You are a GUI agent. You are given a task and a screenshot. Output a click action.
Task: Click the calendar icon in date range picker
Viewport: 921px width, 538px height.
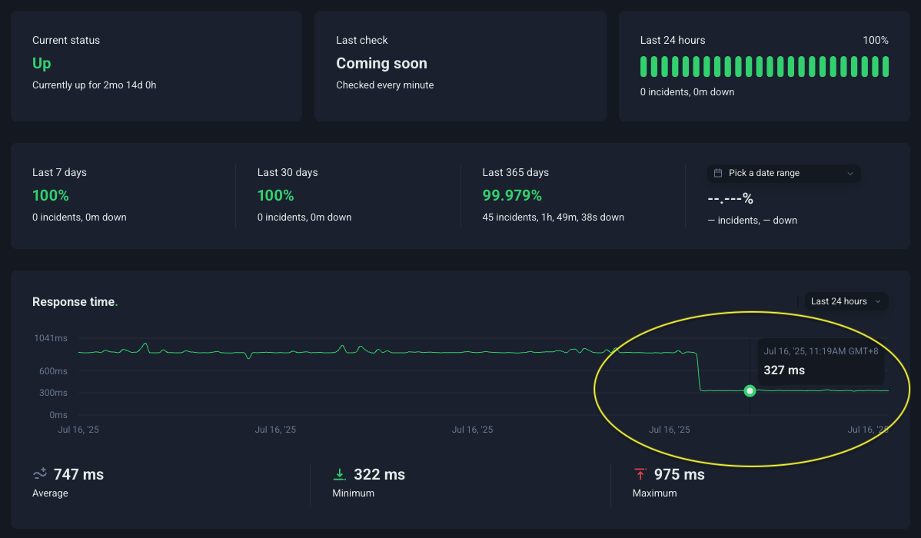[718, 174]
